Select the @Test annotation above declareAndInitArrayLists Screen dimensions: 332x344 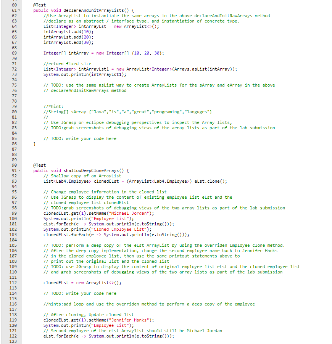coord(39,5)
